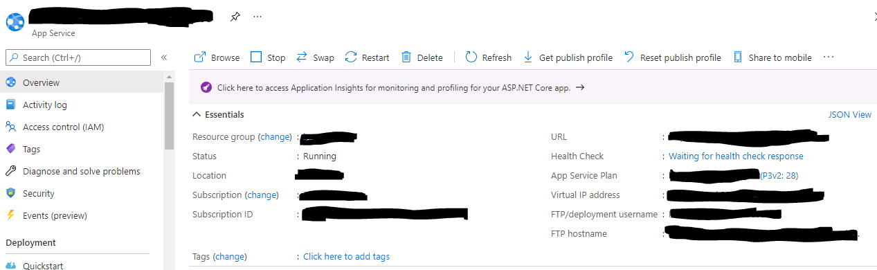Open the Activity log menu item
Screen dimensions: 877x270
click(x=82, y=105)
